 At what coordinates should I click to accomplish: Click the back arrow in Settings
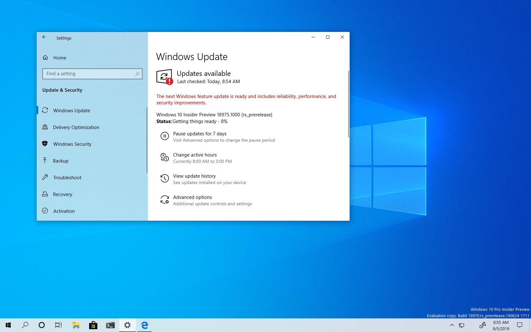(44, 37)
